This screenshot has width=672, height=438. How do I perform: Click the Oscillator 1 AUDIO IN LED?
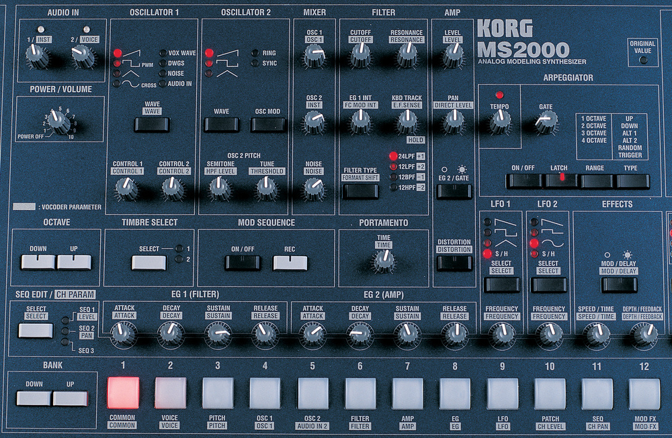(x=163, y=83)
